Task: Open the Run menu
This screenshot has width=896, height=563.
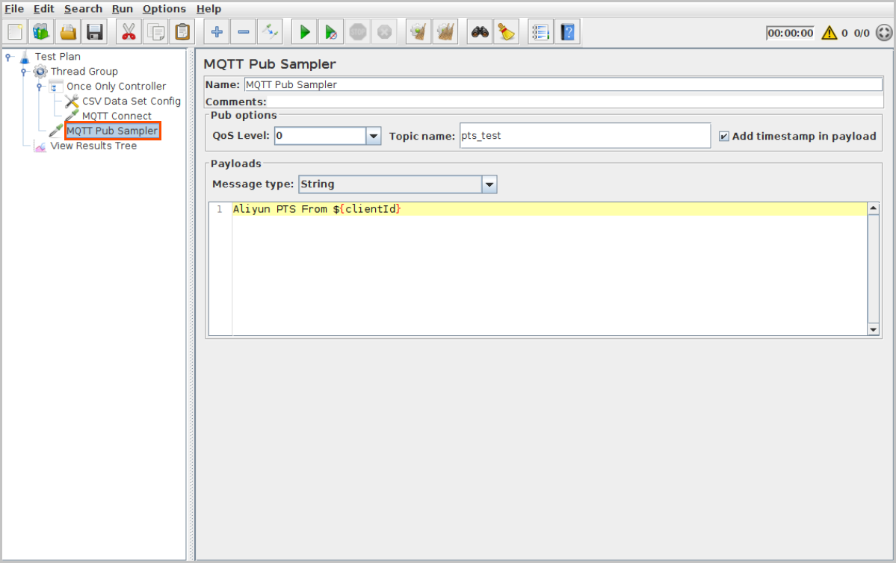Action: pyautogui.click(x=123, y=9)
